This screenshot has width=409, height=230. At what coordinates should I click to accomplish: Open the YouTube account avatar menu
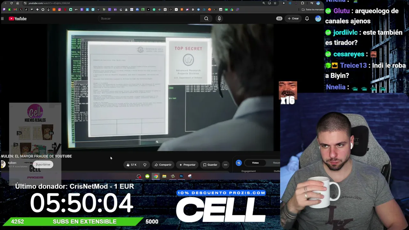tap(318, 19)
